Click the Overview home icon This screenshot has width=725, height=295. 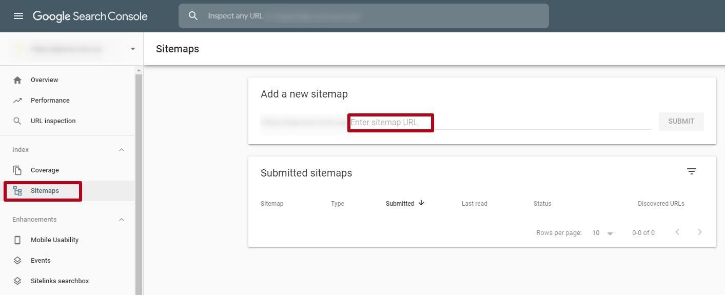[17, 80]
